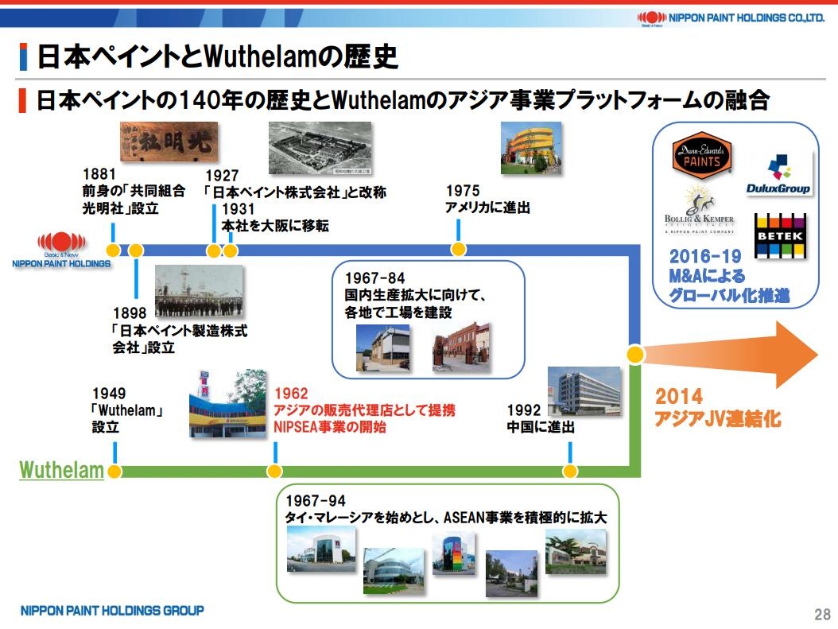Open the old Osaka factory aerial photo
Image resolution: width=838 pixels, height=629 pixels.
[320, 149]
